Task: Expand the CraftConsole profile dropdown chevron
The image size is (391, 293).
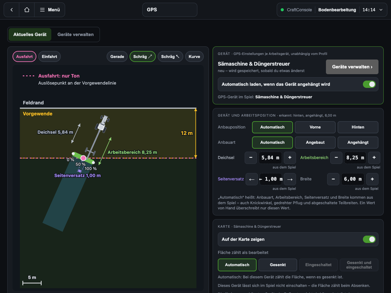Action: tap(381, 10)
